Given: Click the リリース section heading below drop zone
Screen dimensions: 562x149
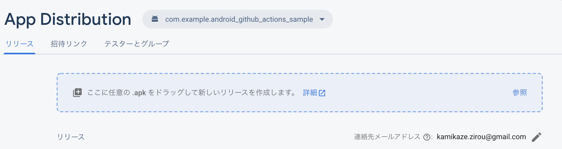Looking at the screenshot, I should coord(71,137).
